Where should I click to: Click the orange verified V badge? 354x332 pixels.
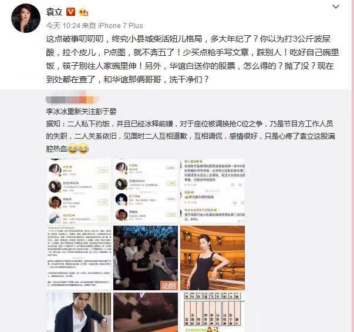[70, 12]
